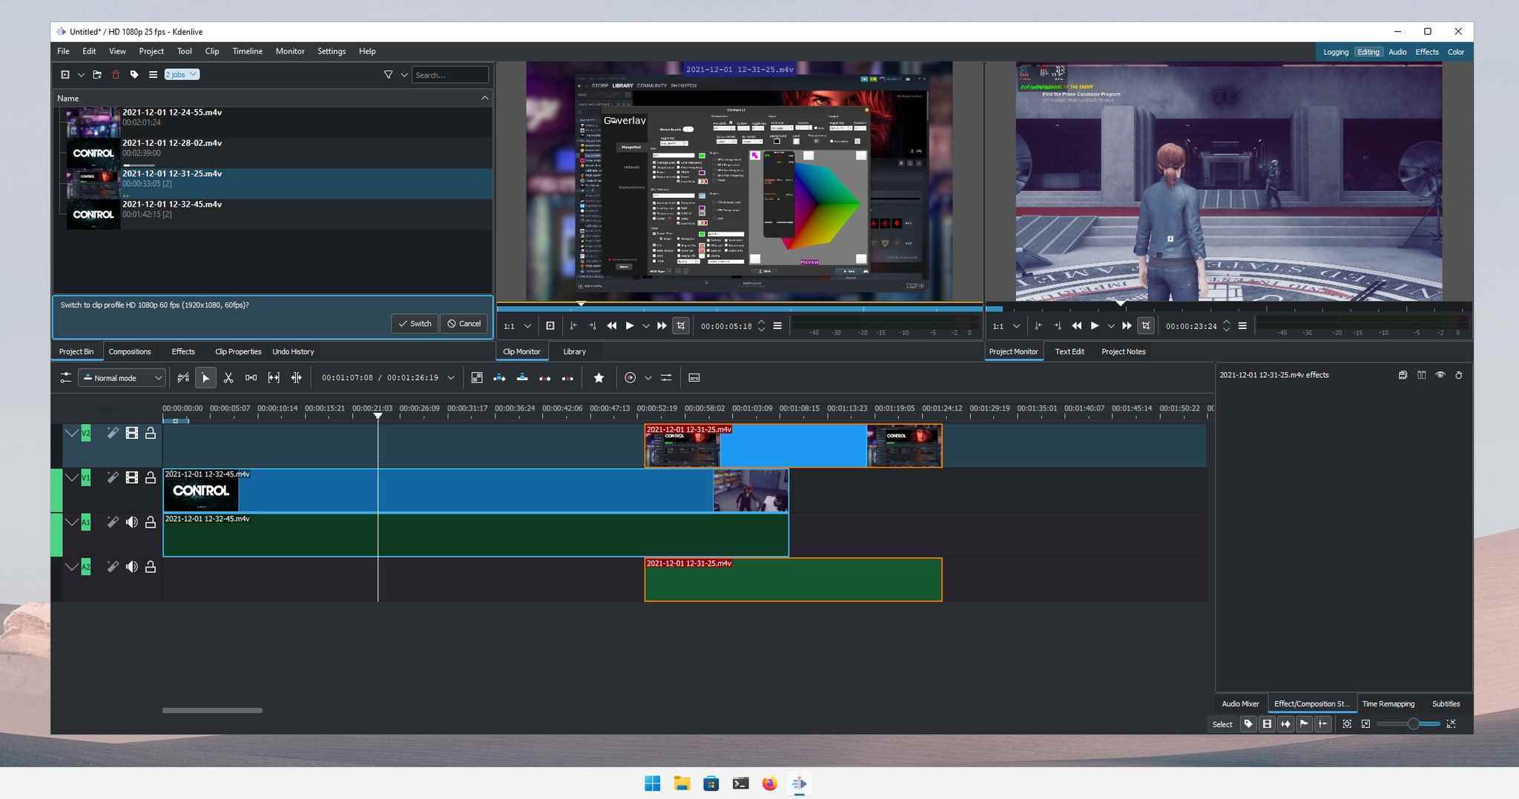Screen dimensions: 1519x799
Task: Mute the A2 audio track
Action: (131, 567)
